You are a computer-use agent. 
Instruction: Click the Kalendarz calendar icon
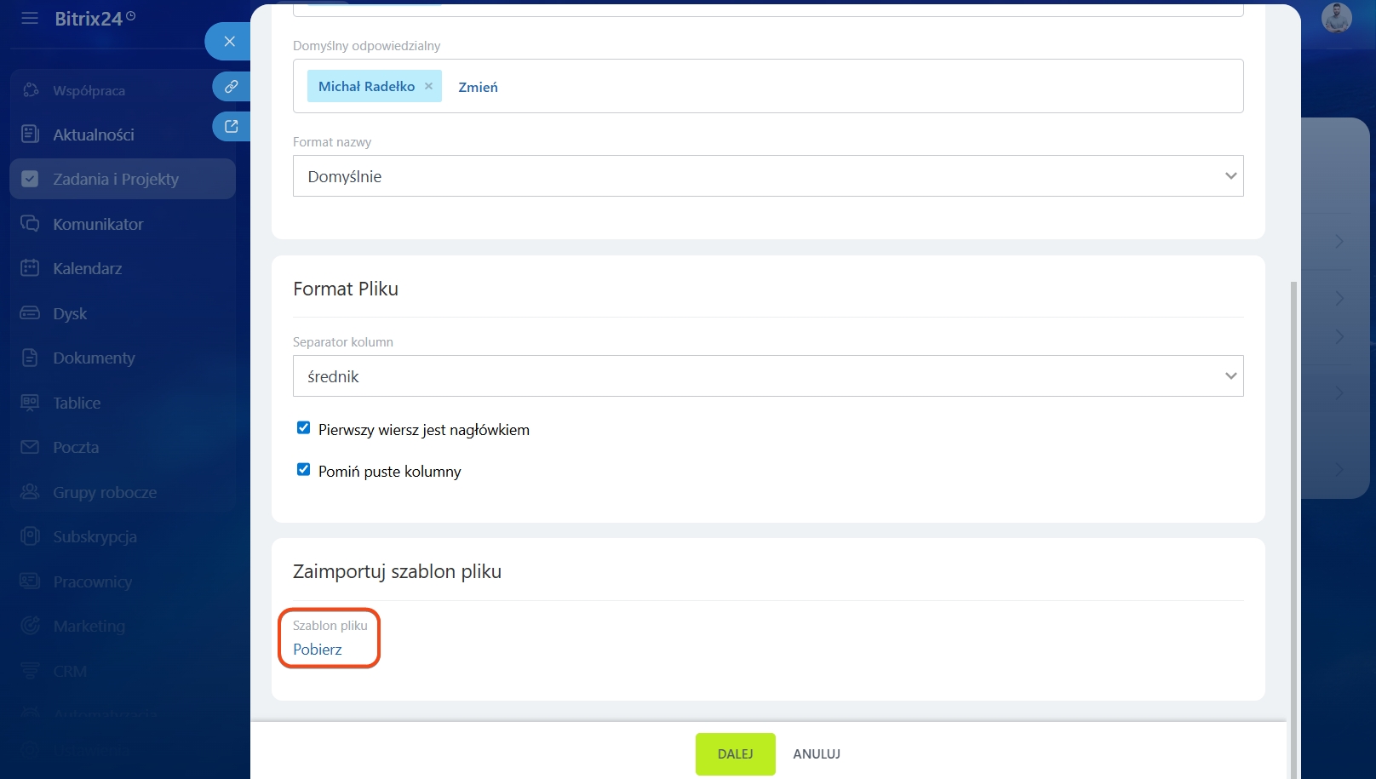tap(30, 268)
